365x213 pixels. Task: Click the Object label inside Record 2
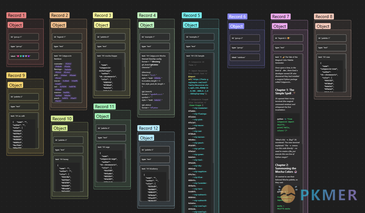click(59, 25)
